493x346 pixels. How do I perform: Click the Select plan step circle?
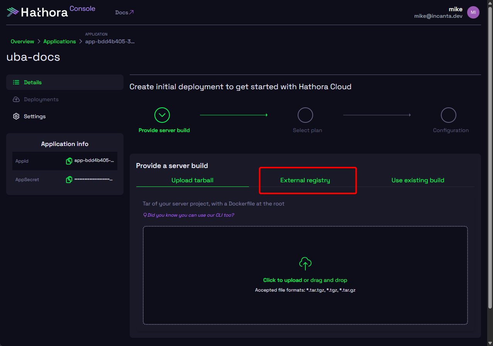click(305, 115)
